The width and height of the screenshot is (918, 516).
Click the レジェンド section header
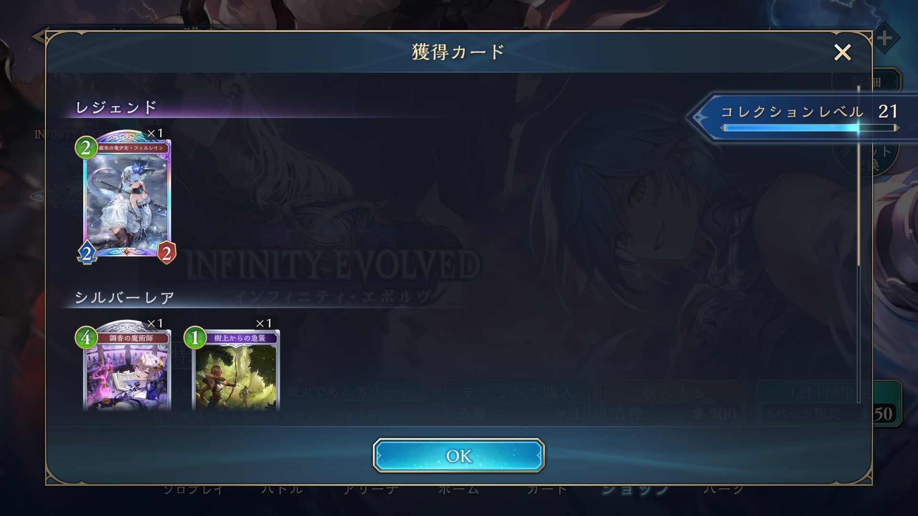[116, 107]
